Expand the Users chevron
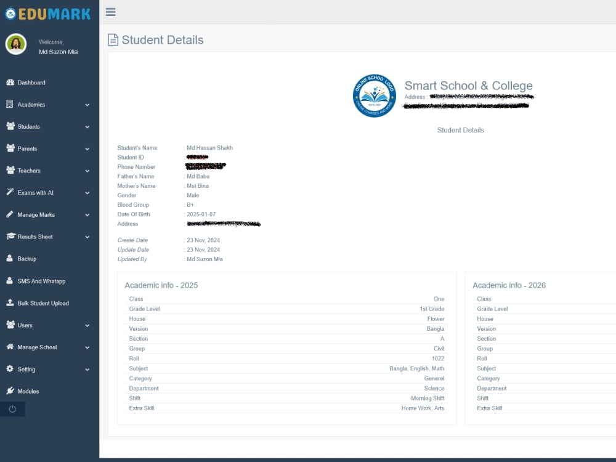 [x=87, y=325]
